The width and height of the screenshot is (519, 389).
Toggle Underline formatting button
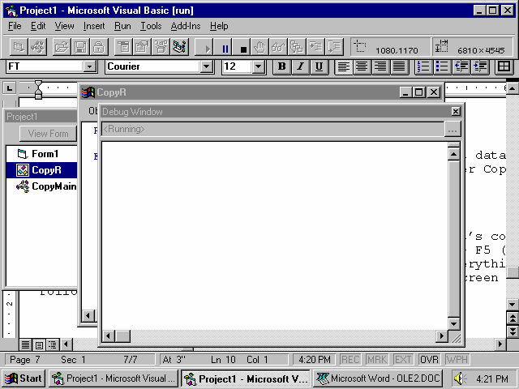pos(319,66)
